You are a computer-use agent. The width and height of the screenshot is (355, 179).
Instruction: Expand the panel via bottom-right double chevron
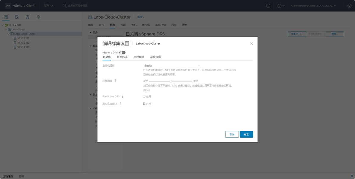coord(352,176)
